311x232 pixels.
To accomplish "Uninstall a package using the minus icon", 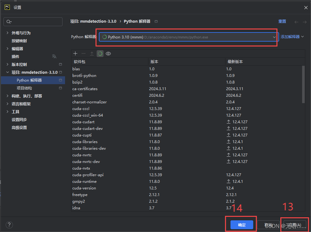I will click(x=83, y=54).
